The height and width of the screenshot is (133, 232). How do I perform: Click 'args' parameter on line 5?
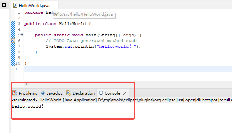(129, 35)
